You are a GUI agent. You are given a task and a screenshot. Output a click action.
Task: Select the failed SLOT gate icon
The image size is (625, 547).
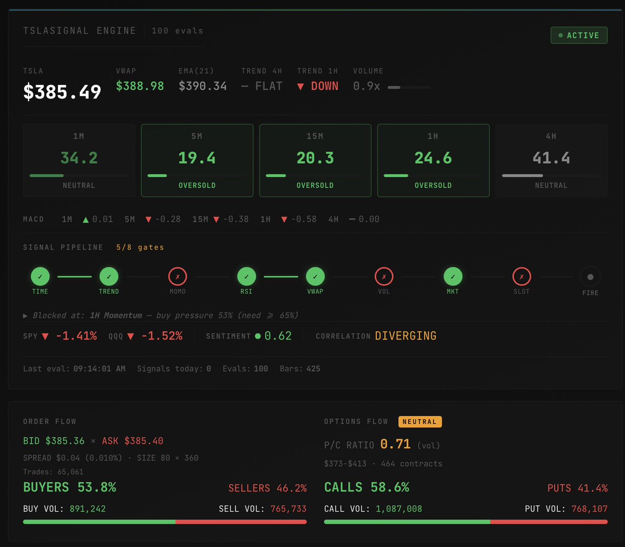[x=521, y=276]
